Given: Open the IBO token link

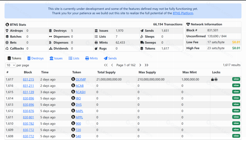Looking at the screenshot, I should (78, 98).
